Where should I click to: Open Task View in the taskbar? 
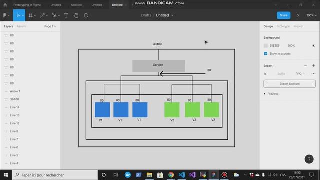(116, 175)
